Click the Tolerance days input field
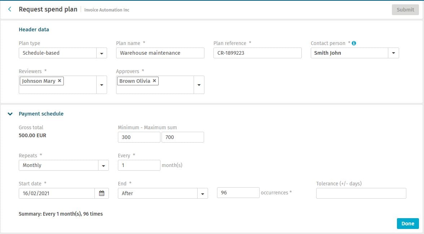 tap(361, 193)
